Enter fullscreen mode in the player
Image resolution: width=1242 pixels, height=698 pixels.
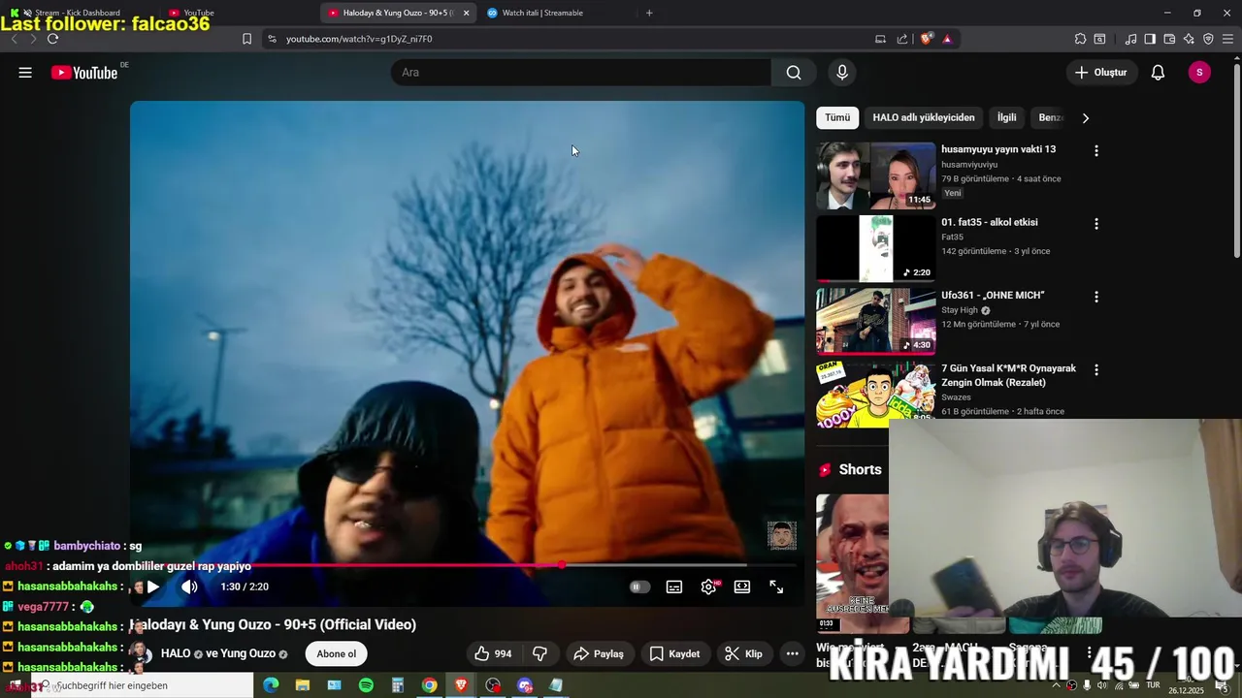[x=776, y=587]
